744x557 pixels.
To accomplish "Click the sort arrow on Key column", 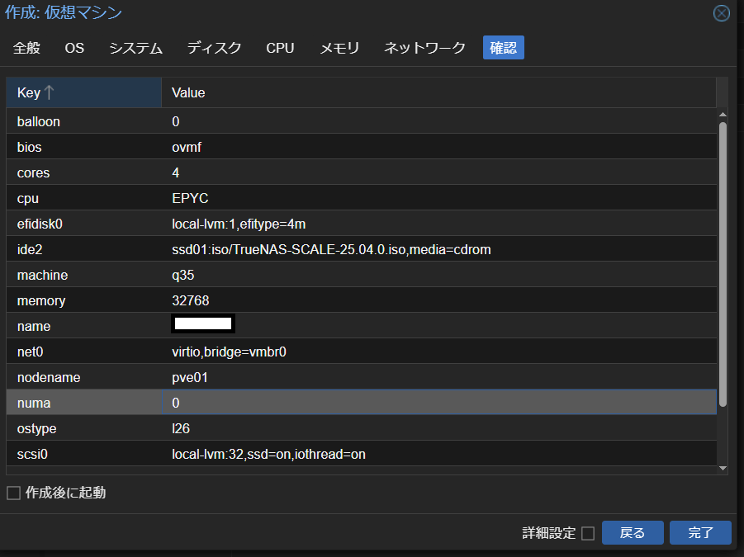I will click(x=50, y=93).
